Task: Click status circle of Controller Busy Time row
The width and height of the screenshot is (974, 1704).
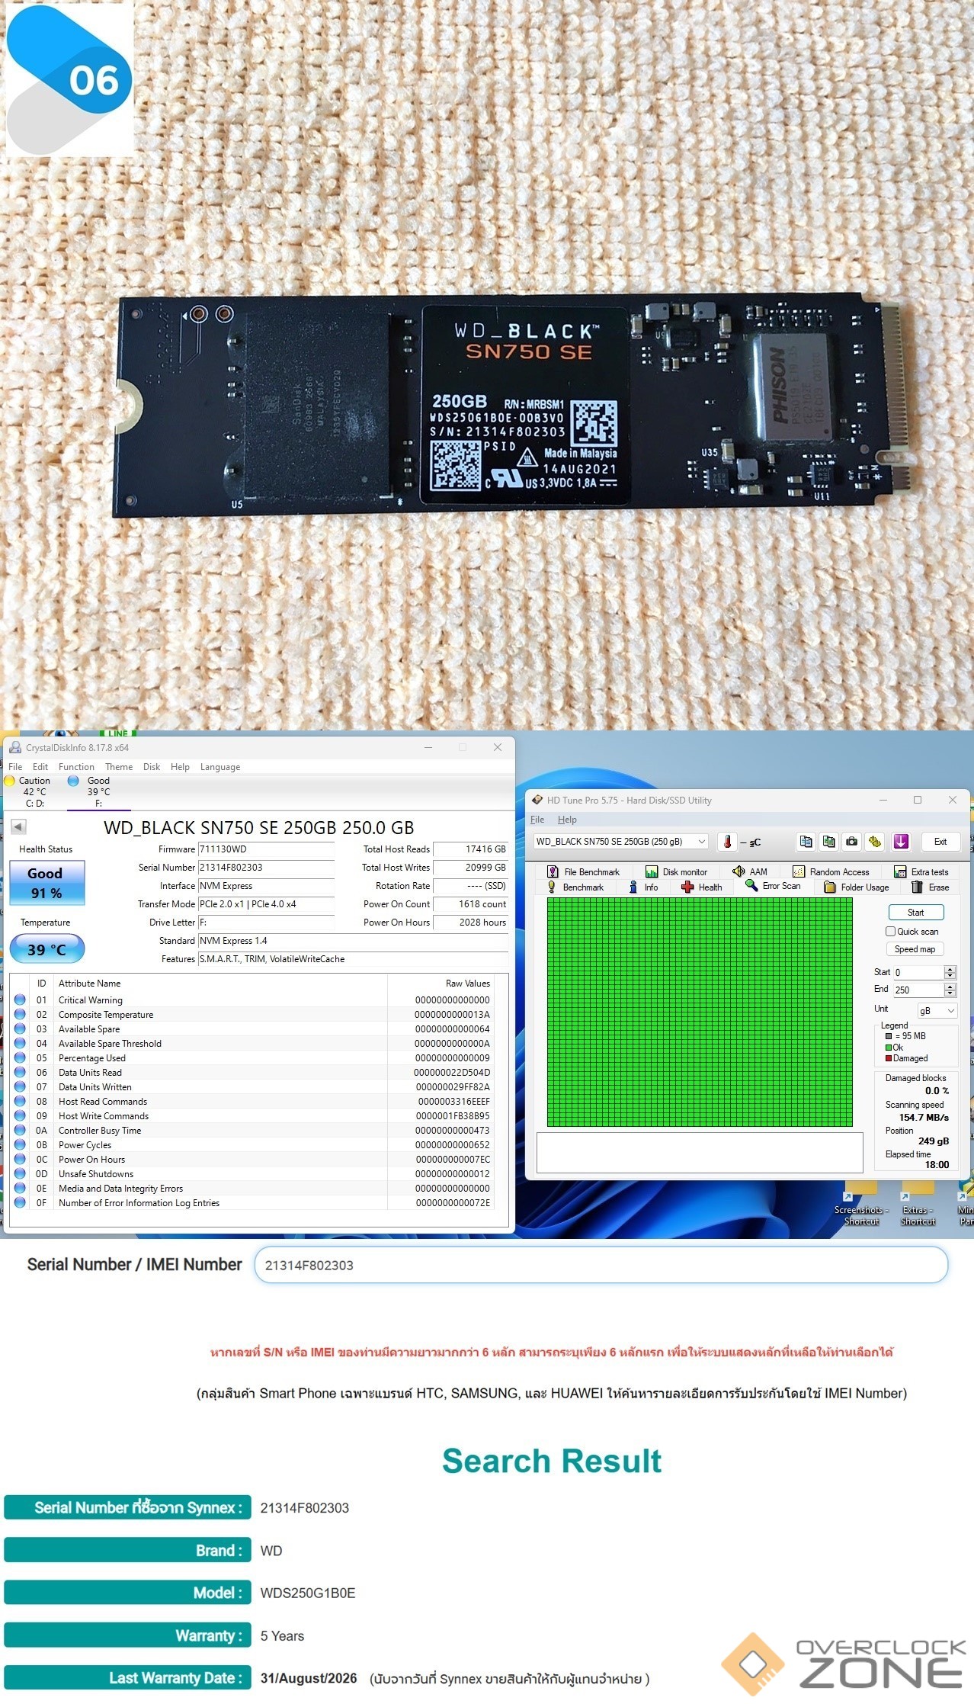Action: click(20, 1130)
